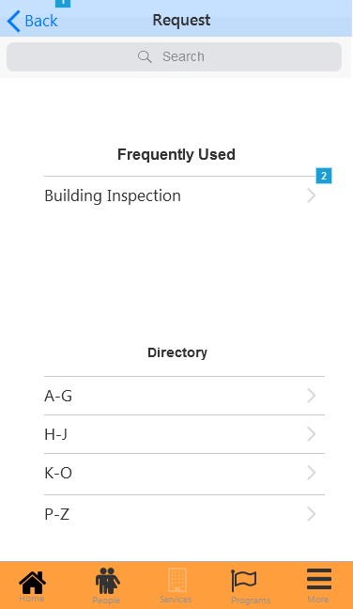Select the A-G directory row

184,396
